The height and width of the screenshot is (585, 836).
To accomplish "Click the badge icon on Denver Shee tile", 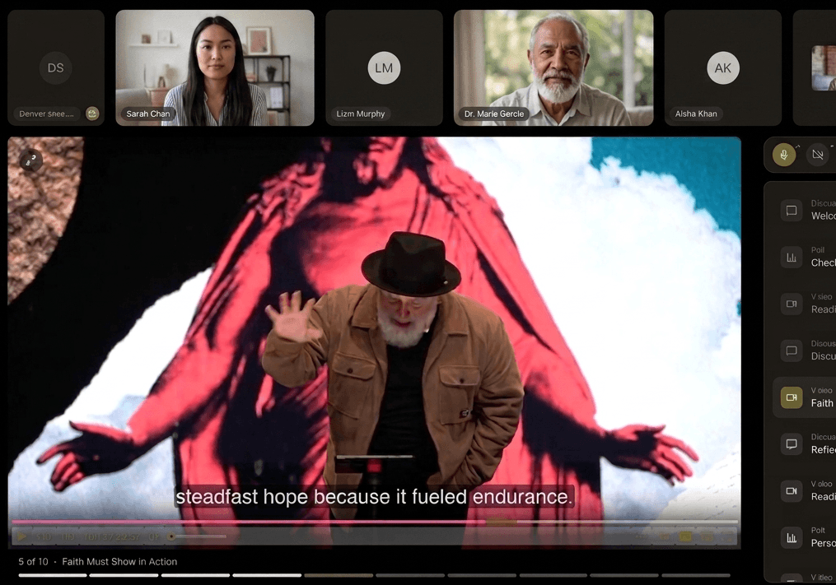I will (x=92, y=114).
